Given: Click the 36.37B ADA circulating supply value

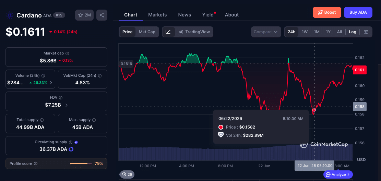Looking at the screenshot, I should click(53, 149).
